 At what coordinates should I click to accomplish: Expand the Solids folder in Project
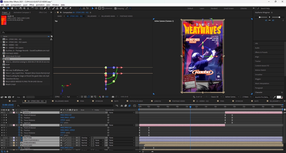(1, 68)
